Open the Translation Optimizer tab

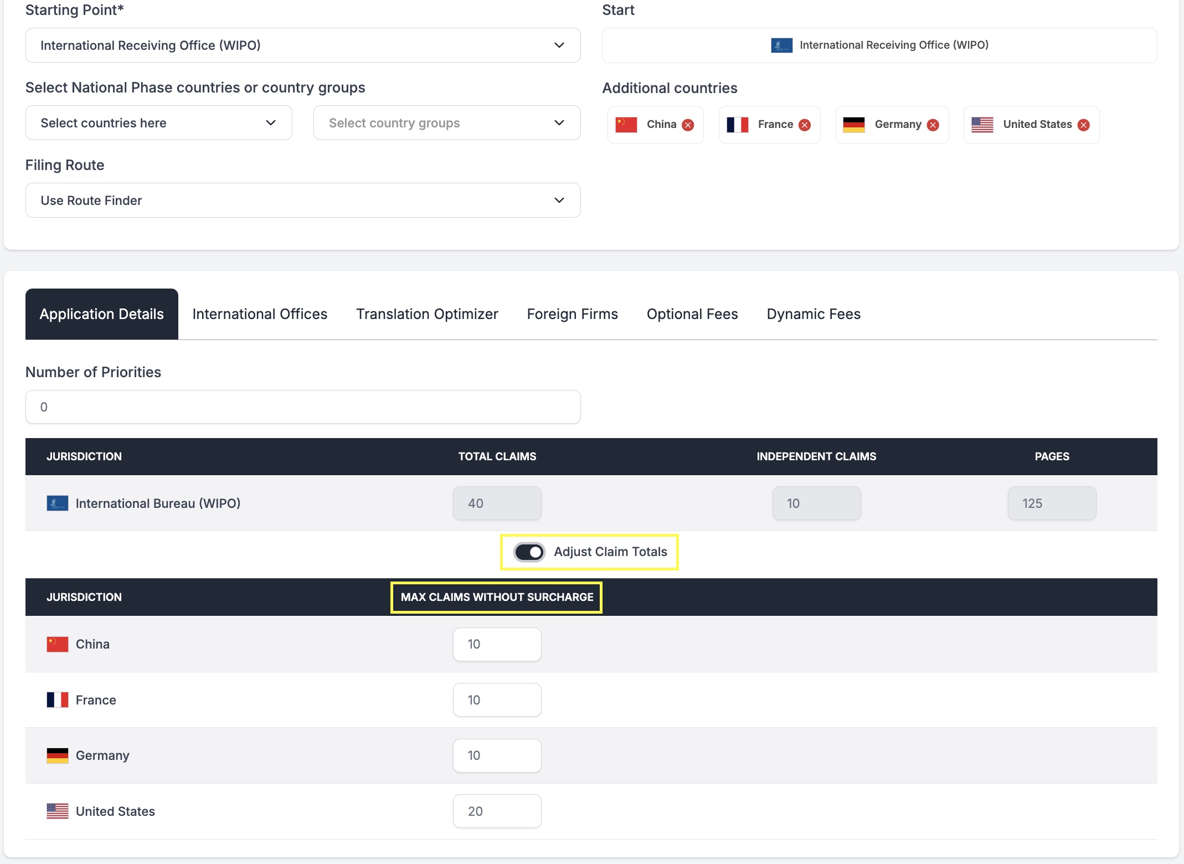pyautogui.click(x=427, y=314)
